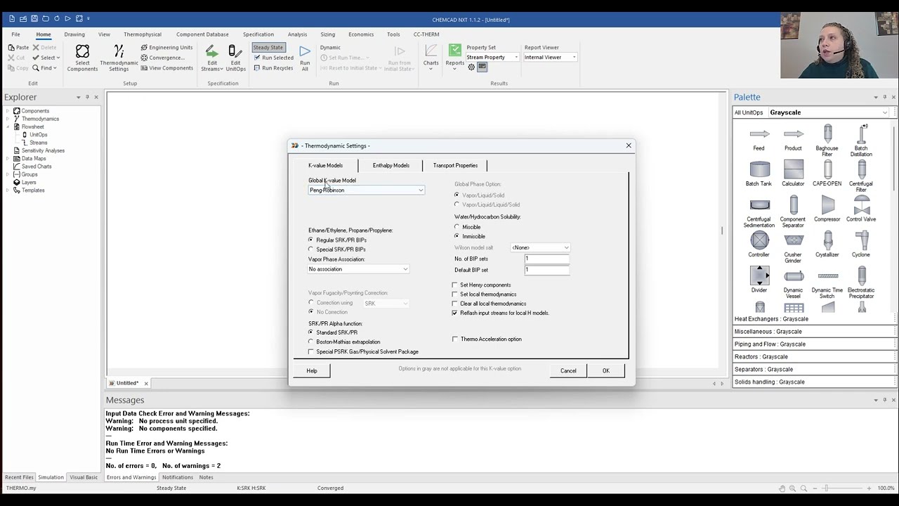Open Thermodynamic Settings ribbon icon
This screenshot has width=899, height=506.
(119, 58)
